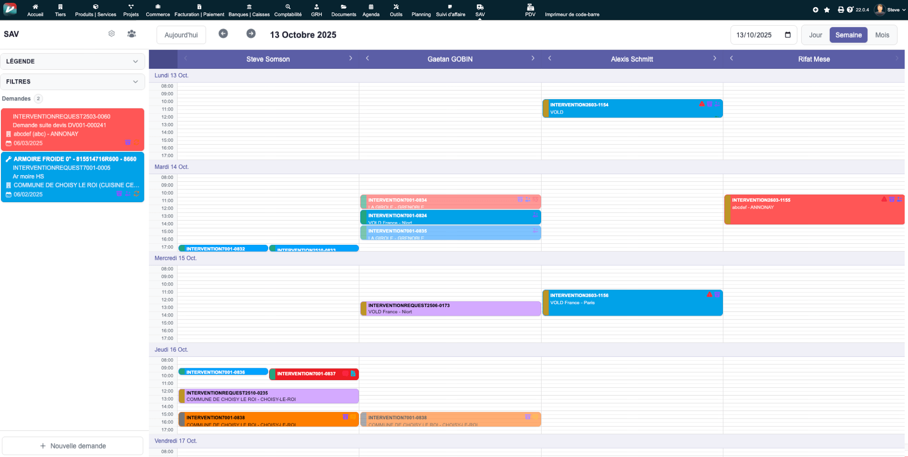
Task: Switch calendar to Mois view
Action: click(882, 35)
